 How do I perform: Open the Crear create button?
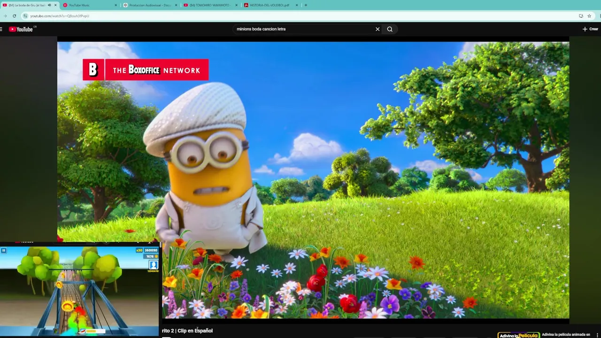[x=590, y=29]
